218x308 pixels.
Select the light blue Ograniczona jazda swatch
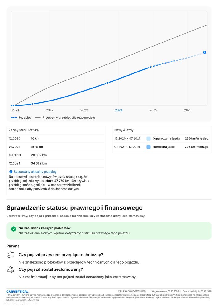149,138
